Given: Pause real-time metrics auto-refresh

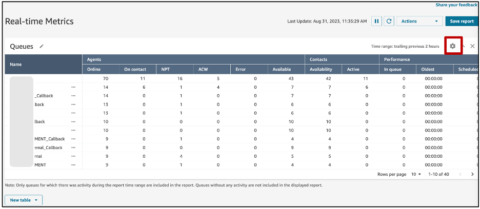Looking at the screenshot, I should (x=377, y=22).
